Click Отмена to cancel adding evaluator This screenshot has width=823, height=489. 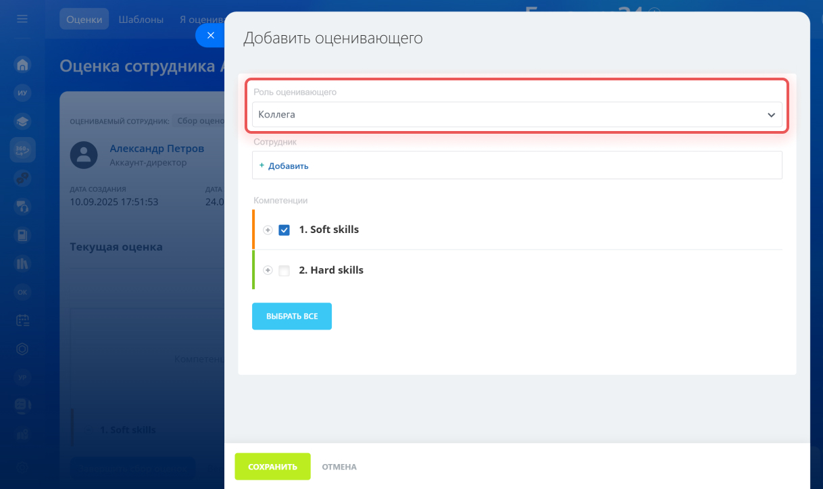[339, 467]
